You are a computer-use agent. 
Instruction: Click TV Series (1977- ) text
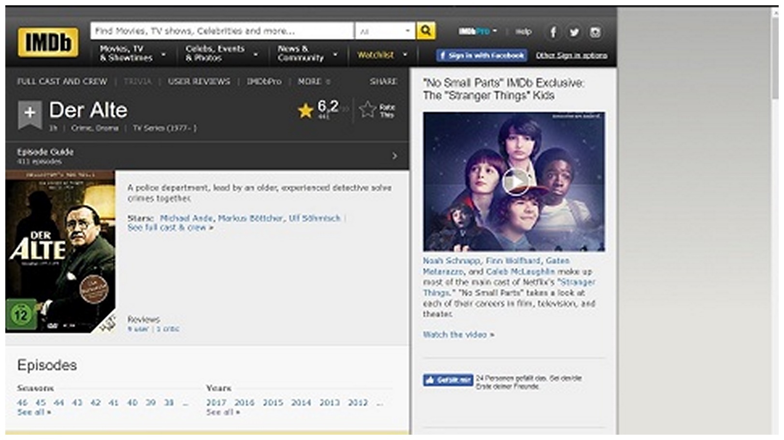[x=165, y=128]
